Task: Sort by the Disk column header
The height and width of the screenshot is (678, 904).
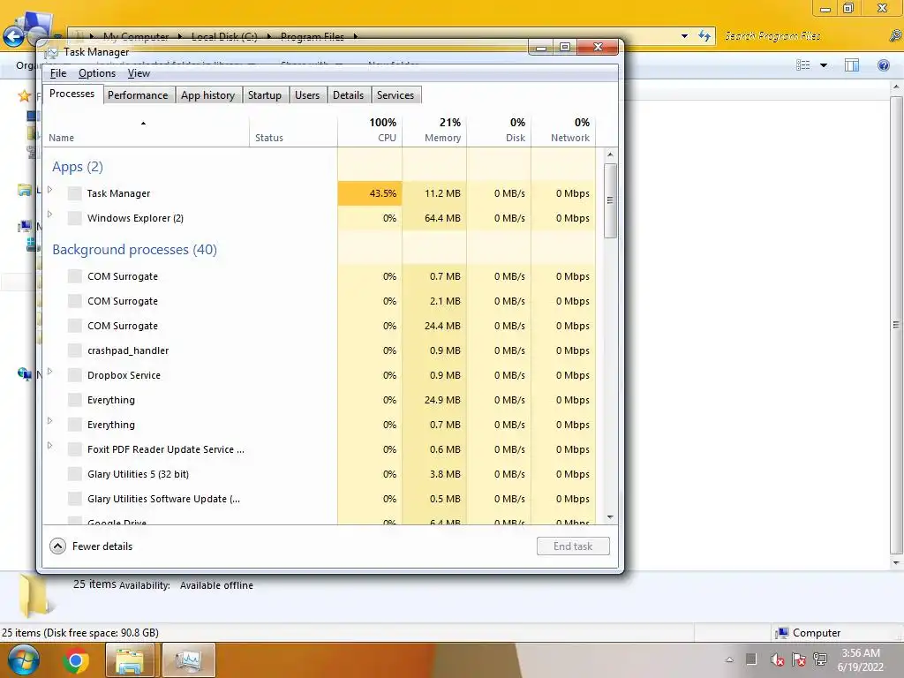Action: point(500,131)
